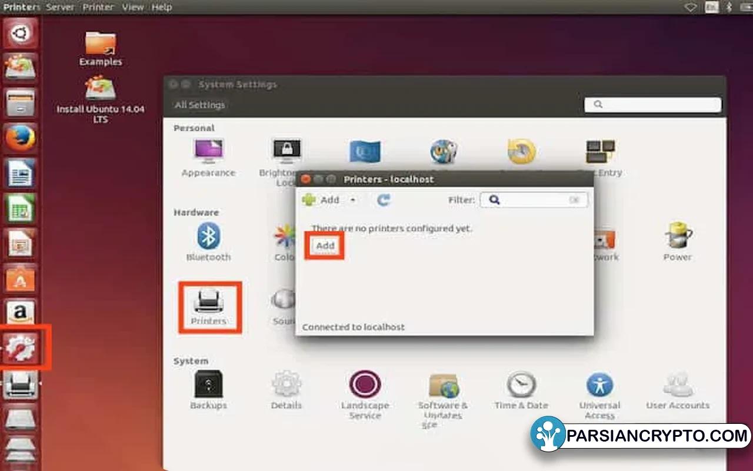Click the refresh icon in Printers window
The image size is (753, 471).
tap(384, 200)
